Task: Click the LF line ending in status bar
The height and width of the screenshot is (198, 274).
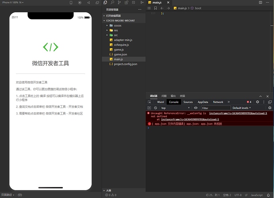Action: coord(246,195)
